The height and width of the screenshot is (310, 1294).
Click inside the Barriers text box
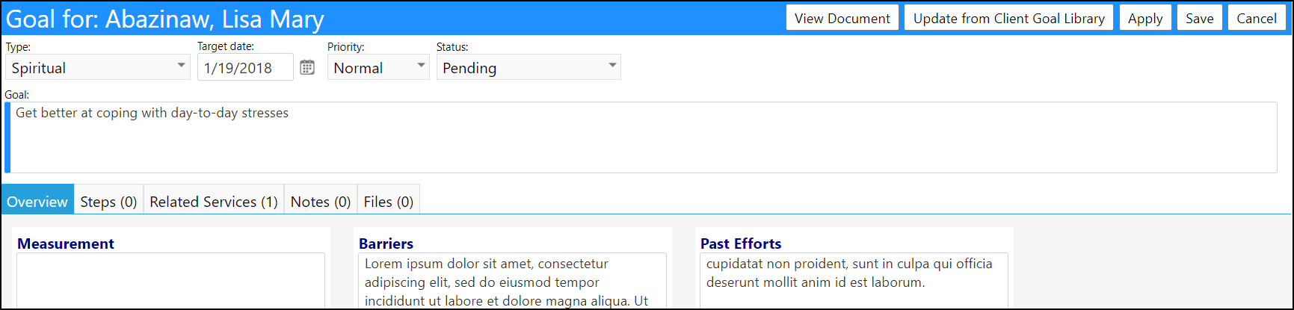512,281
